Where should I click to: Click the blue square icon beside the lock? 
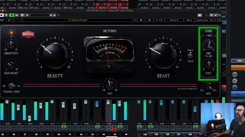tap(219, 15)
